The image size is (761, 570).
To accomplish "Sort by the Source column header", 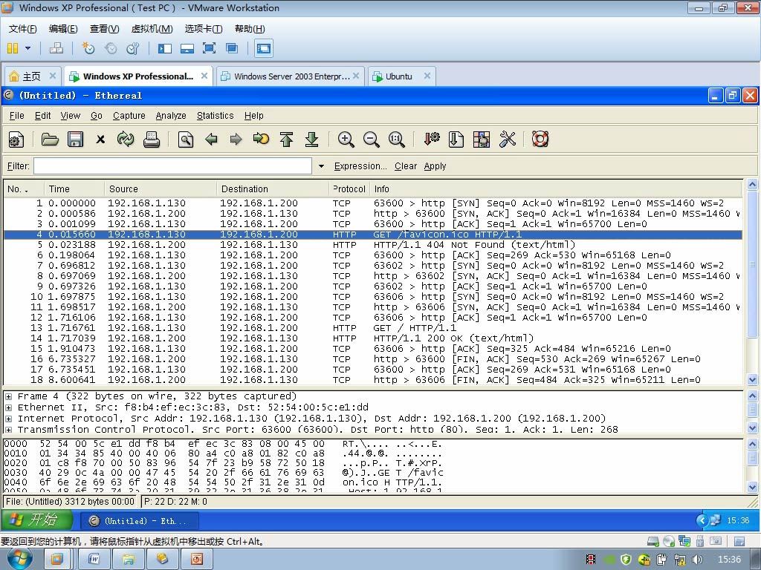I will click(x=161, y=189).
